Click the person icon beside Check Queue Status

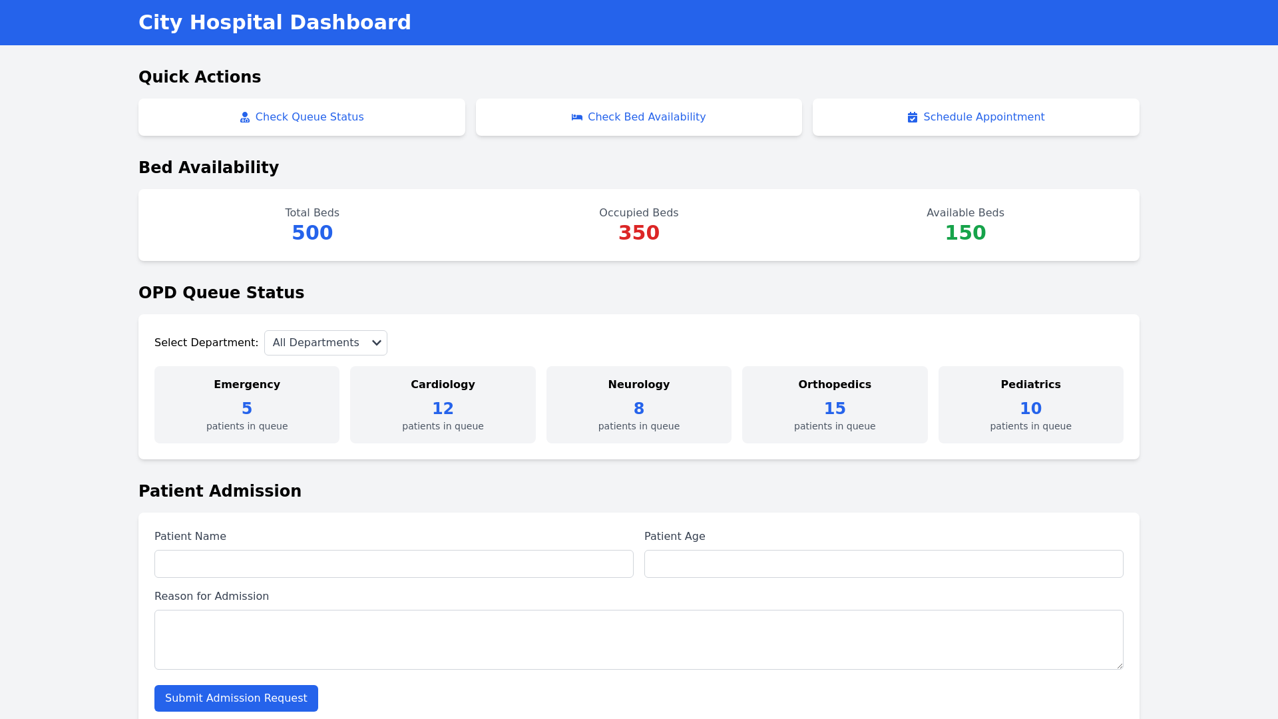click(245, 117)
